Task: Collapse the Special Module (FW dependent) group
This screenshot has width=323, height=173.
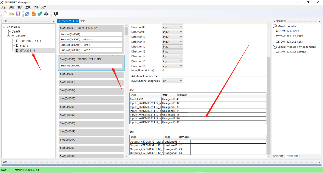Action: pyautogui.click(x=275, y=47)
